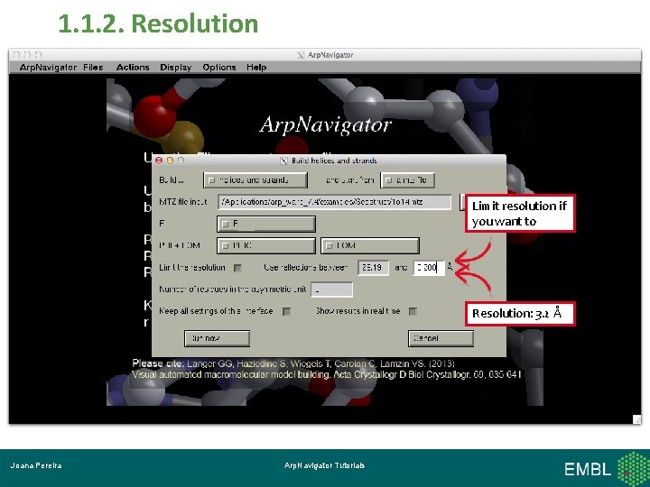Open the Display menu
Image resolution: width=650 pixels, height=487 pixels.
[176, 67]
